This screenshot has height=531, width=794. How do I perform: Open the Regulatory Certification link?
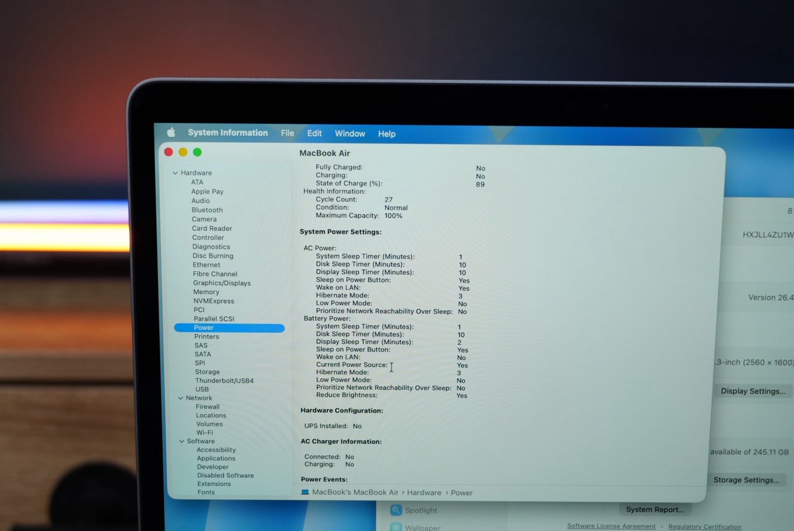704,526
